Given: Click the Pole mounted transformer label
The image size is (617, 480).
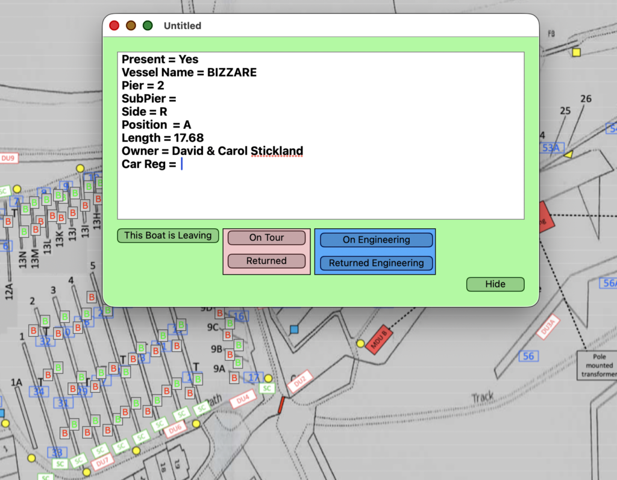Looking at the screenshot, I should tap(599, 366).
